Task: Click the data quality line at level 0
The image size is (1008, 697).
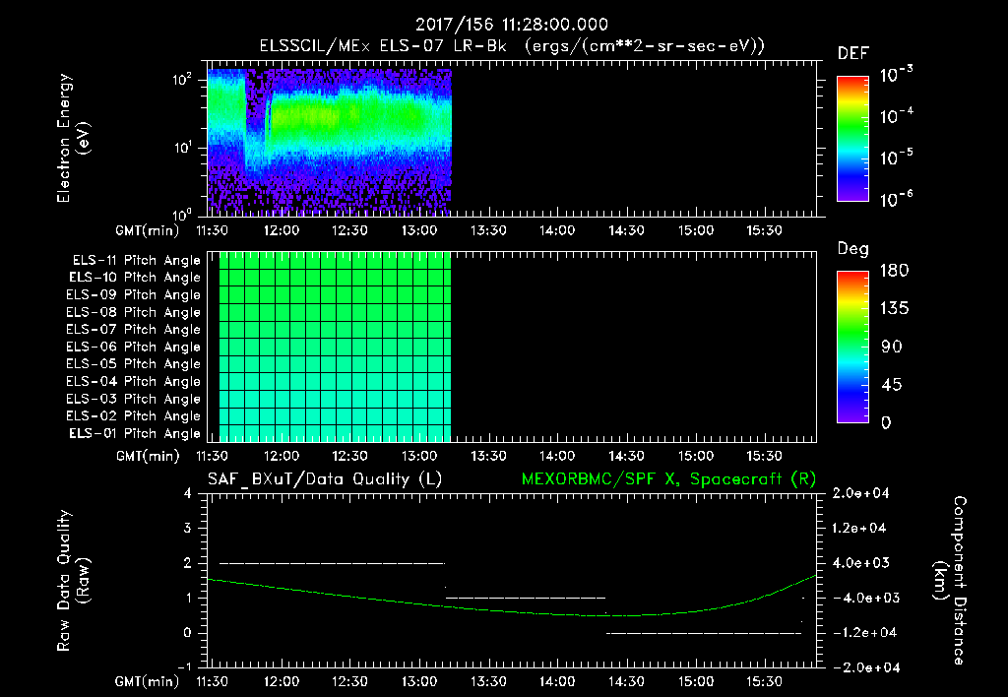Action: pos(704,633)
